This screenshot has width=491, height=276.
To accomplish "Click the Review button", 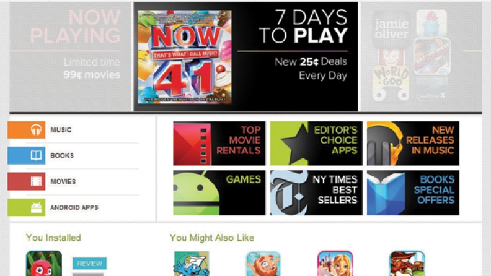I will (x=89, y=263).
